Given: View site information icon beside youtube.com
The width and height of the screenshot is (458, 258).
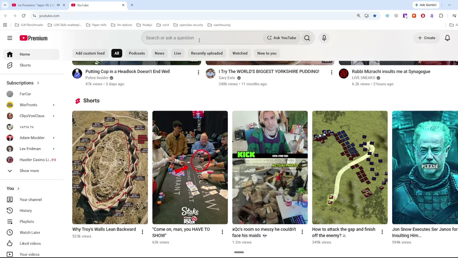Looking at the screenshot, I should pos(34,16).
